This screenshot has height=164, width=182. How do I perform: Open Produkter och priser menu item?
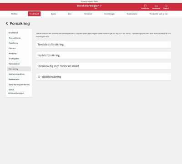click(x=159, y=14)
